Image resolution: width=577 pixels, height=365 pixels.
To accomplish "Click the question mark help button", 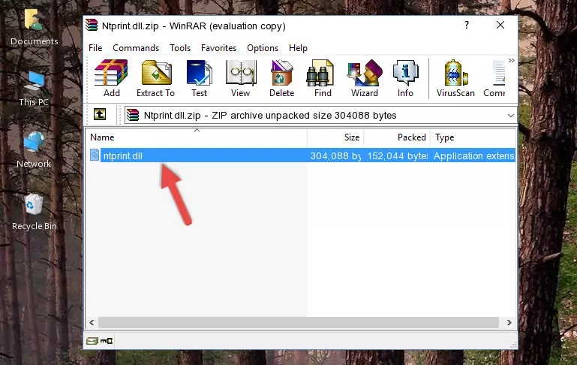I will (x=467, y=25).
